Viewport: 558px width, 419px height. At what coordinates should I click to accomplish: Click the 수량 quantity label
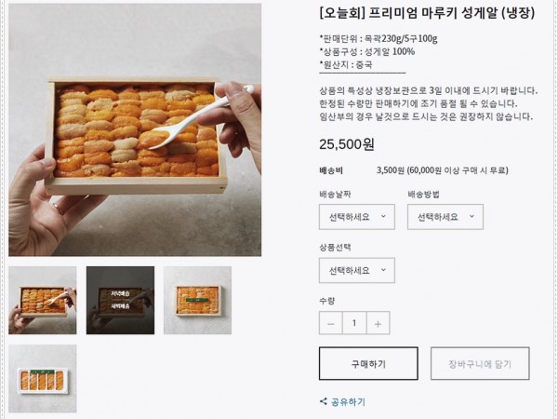pos(326,300)
